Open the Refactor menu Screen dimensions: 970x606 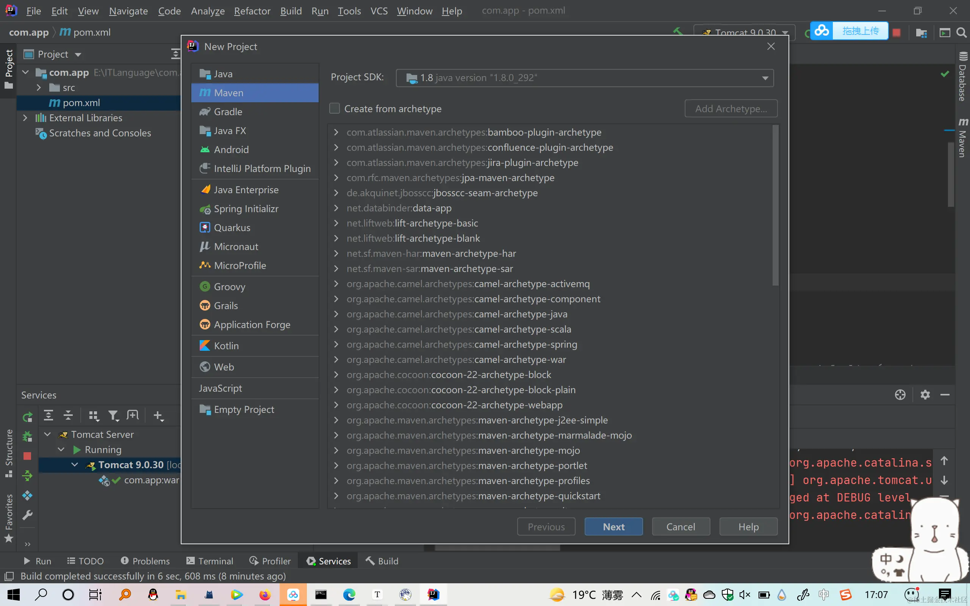(x=252, y=11)
